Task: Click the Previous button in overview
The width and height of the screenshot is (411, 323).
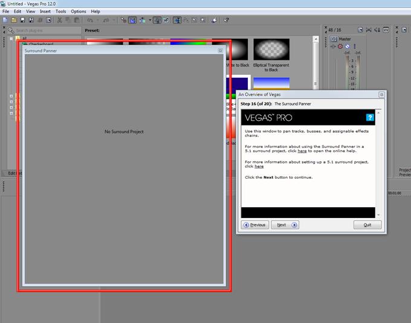Action: 255,225
